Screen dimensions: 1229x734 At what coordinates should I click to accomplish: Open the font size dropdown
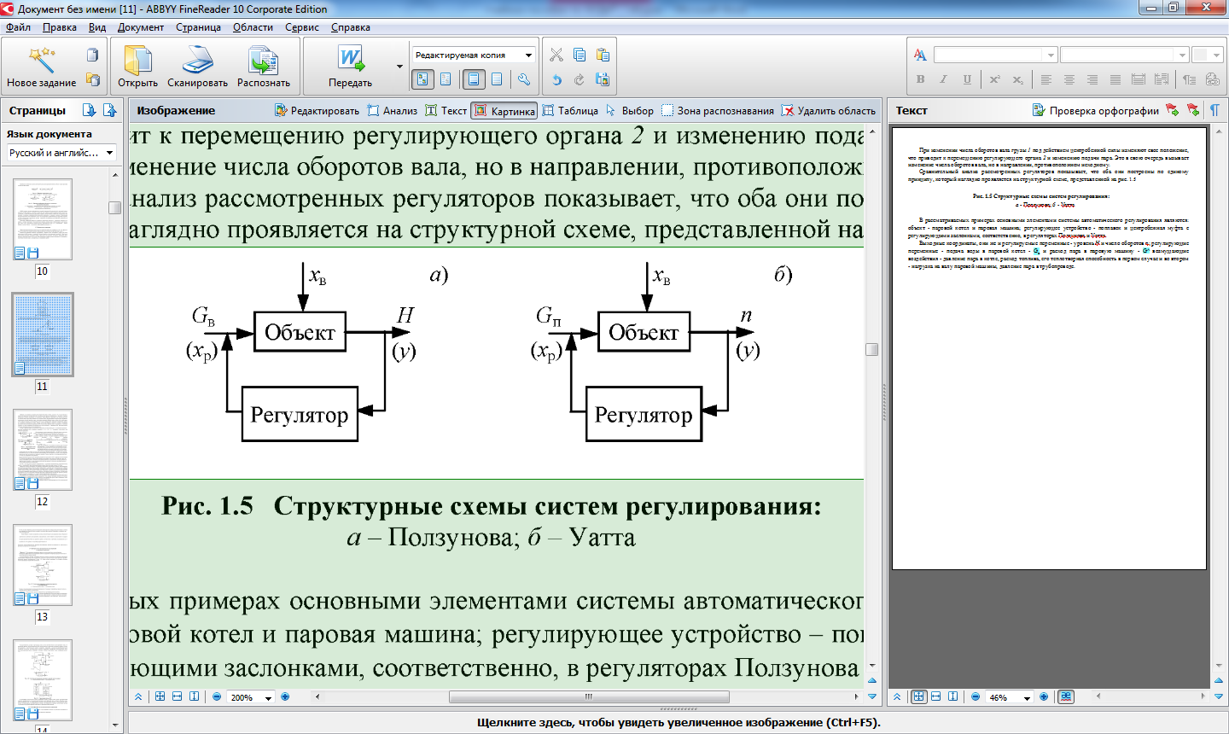(x=1125, y=55)
